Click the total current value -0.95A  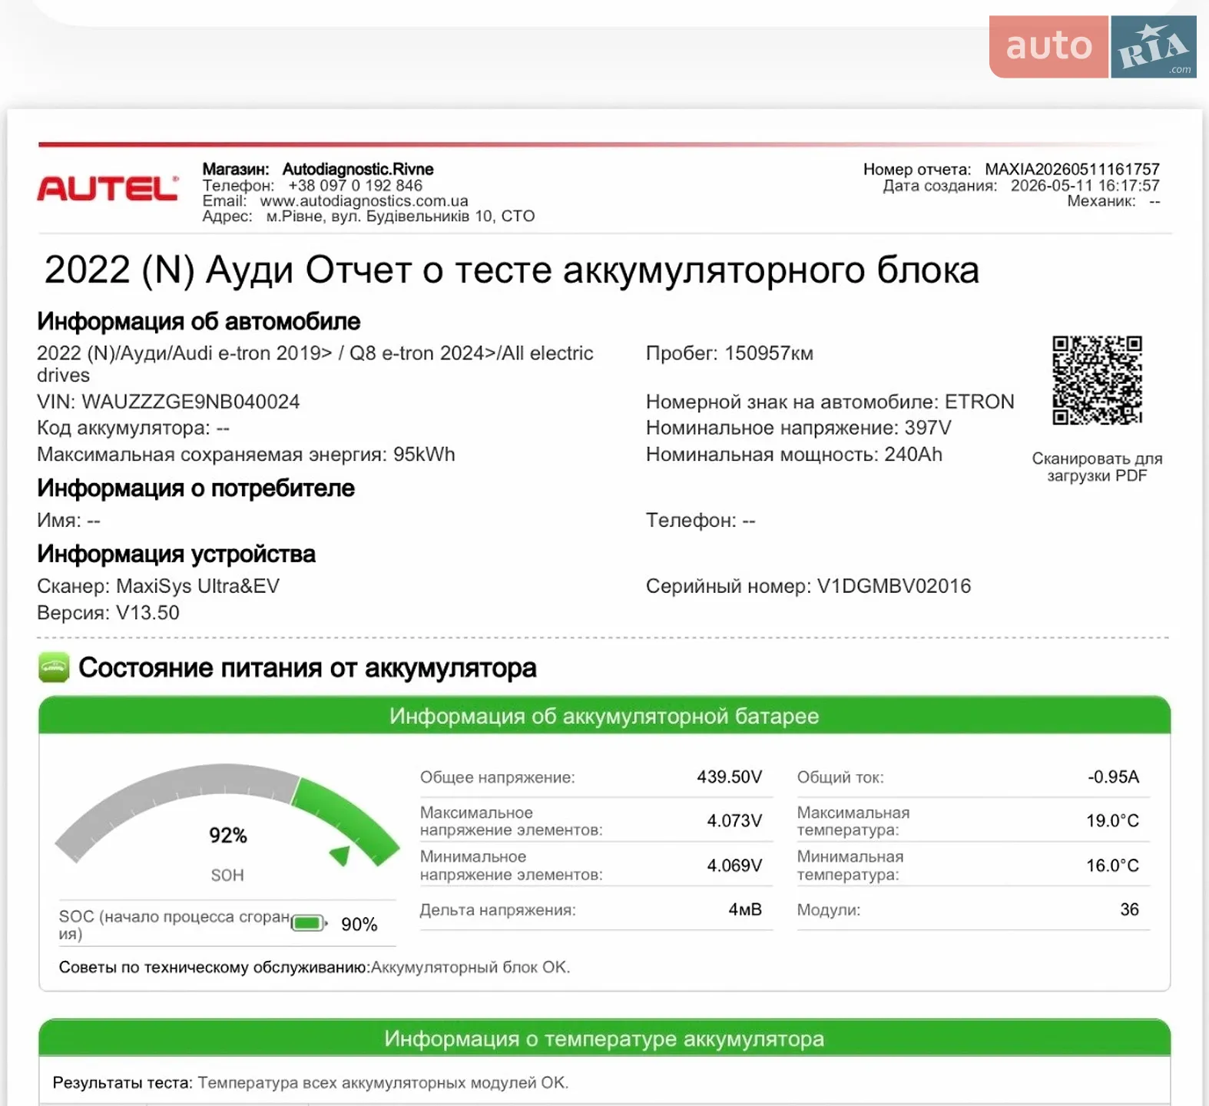[x=1113, y=777]
